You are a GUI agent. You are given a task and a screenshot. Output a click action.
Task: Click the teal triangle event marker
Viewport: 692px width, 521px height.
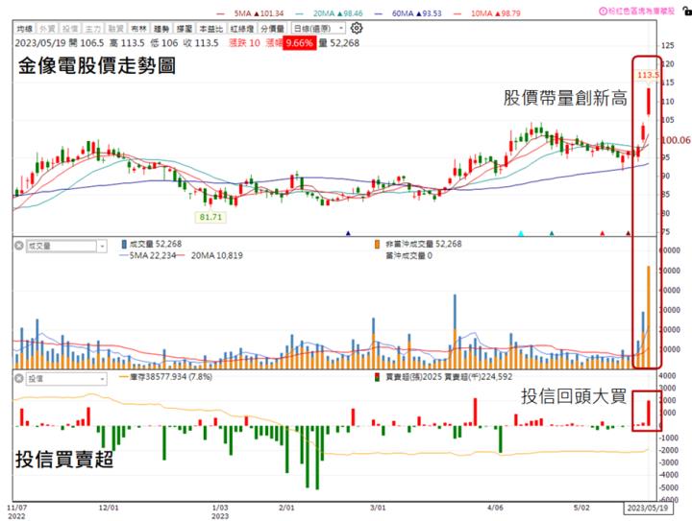(552, 233)
